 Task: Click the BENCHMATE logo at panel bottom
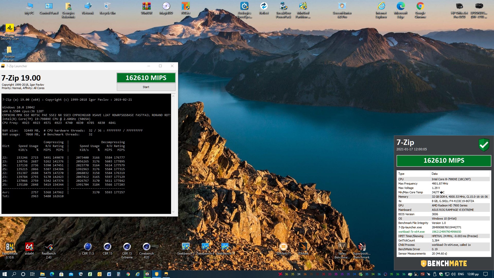pyautogui.click(x=444, y=263)
